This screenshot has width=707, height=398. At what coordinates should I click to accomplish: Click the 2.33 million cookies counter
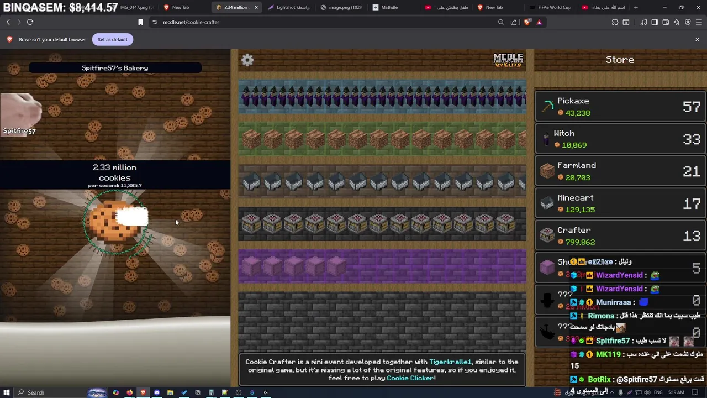point(115,172)
